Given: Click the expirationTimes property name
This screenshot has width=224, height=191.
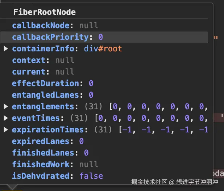Looking at the screenshot, I should (x=48, y=130).
